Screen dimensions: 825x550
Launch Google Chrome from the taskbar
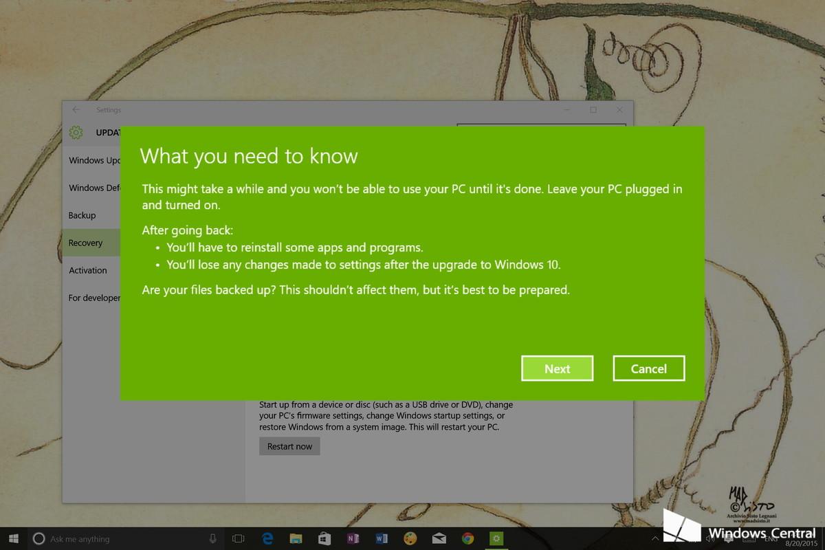pos(467,539)
